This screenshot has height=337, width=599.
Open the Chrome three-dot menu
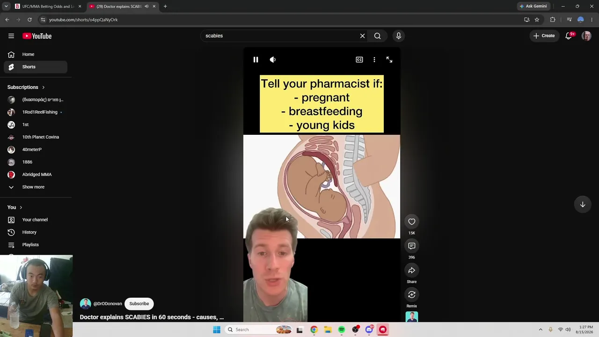coord(592,20)
